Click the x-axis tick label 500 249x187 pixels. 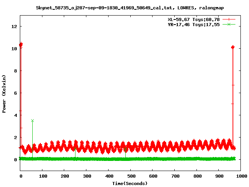point(131,176)
